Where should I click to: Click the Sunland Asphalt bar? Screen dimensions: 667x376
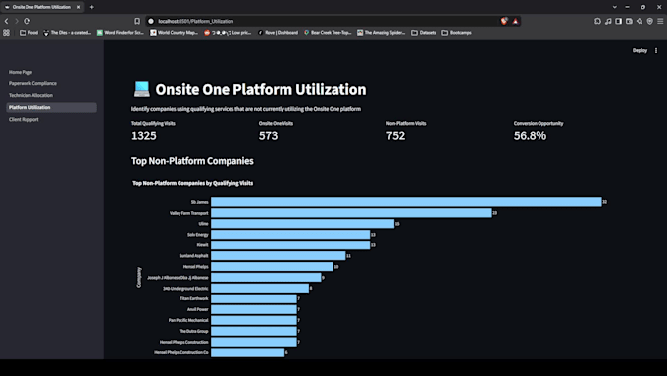click(279, 256)
